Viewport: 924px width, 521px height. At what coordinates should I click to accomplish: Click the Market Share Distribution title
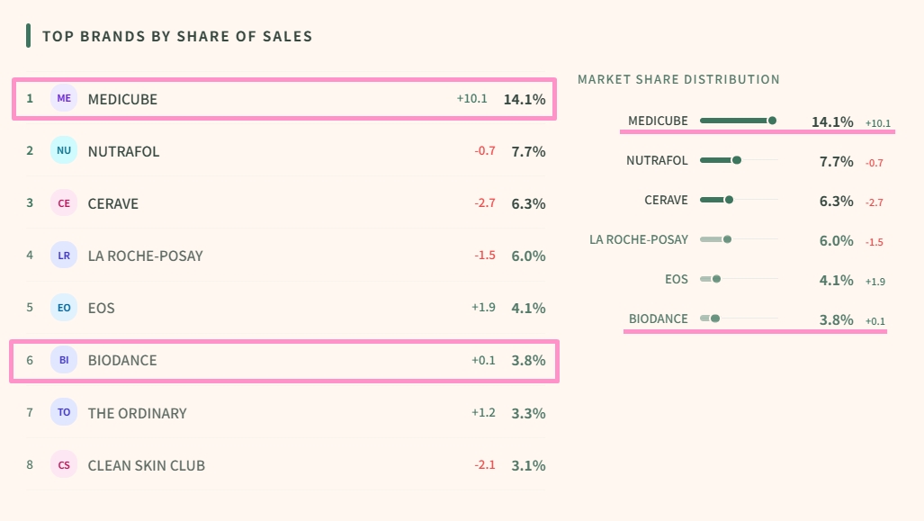pyautogui.click(x=678, y=79)
